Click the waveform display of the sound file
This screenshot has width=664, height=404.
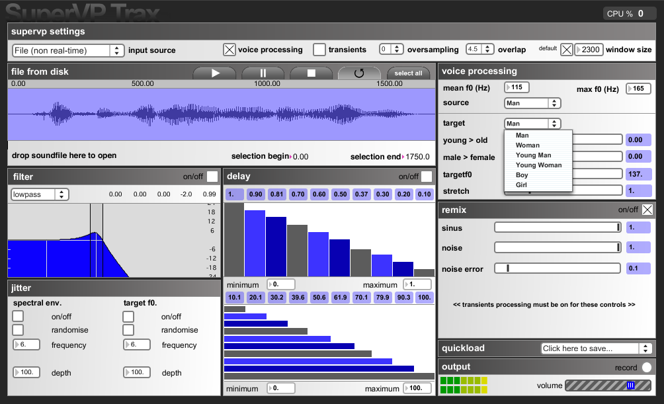[x=222, y=114]
